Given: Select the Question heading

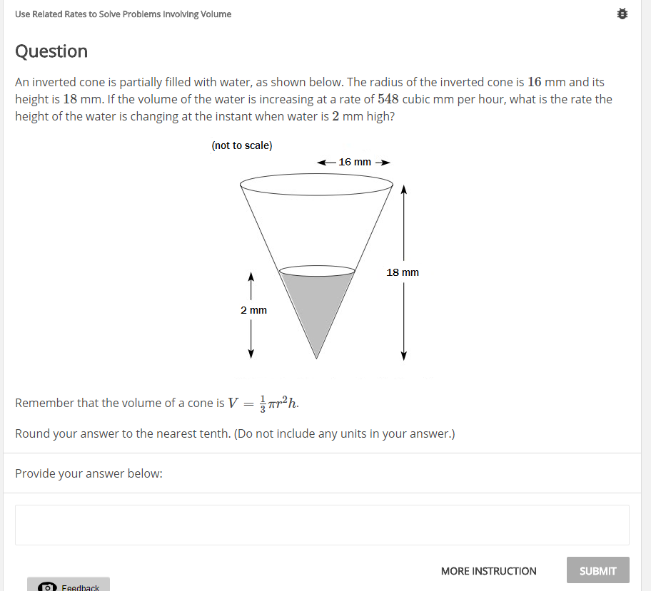Looking at the screenshot, I should [x=51, y=51].
